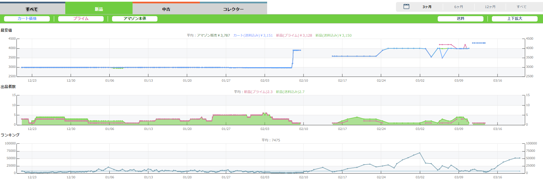Toggle the カート価格 line filter

(x=27, y=19)
